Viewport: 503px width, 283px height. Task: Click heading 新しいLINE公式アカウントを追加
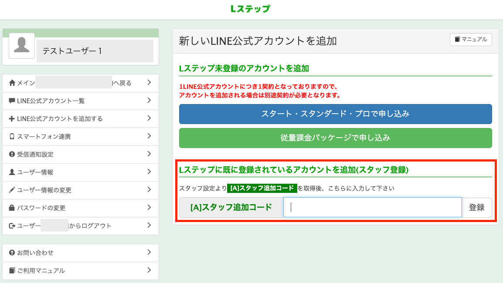(x=258, y=41)
